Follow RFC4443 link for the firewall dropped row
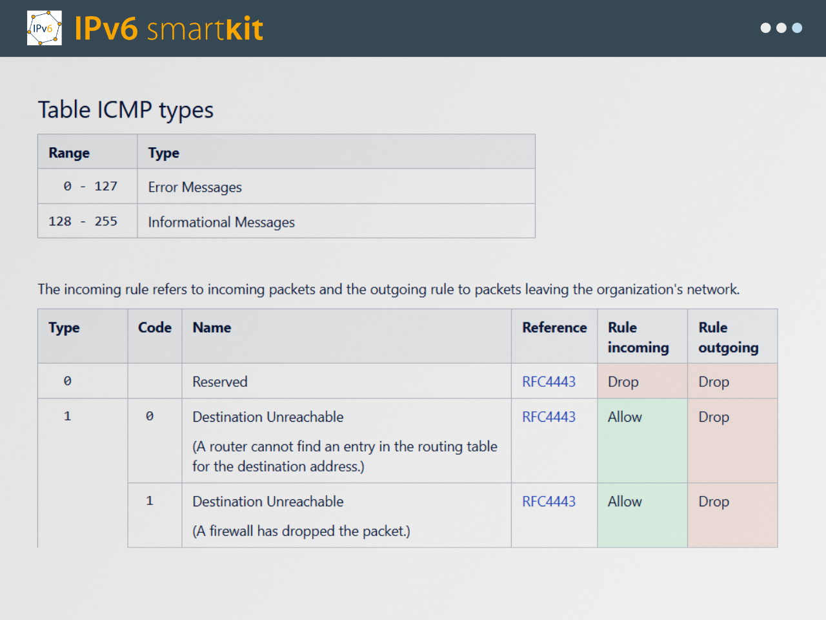Image resolution: width=826 pixels, height=620 pixels. tap(549, 502)
